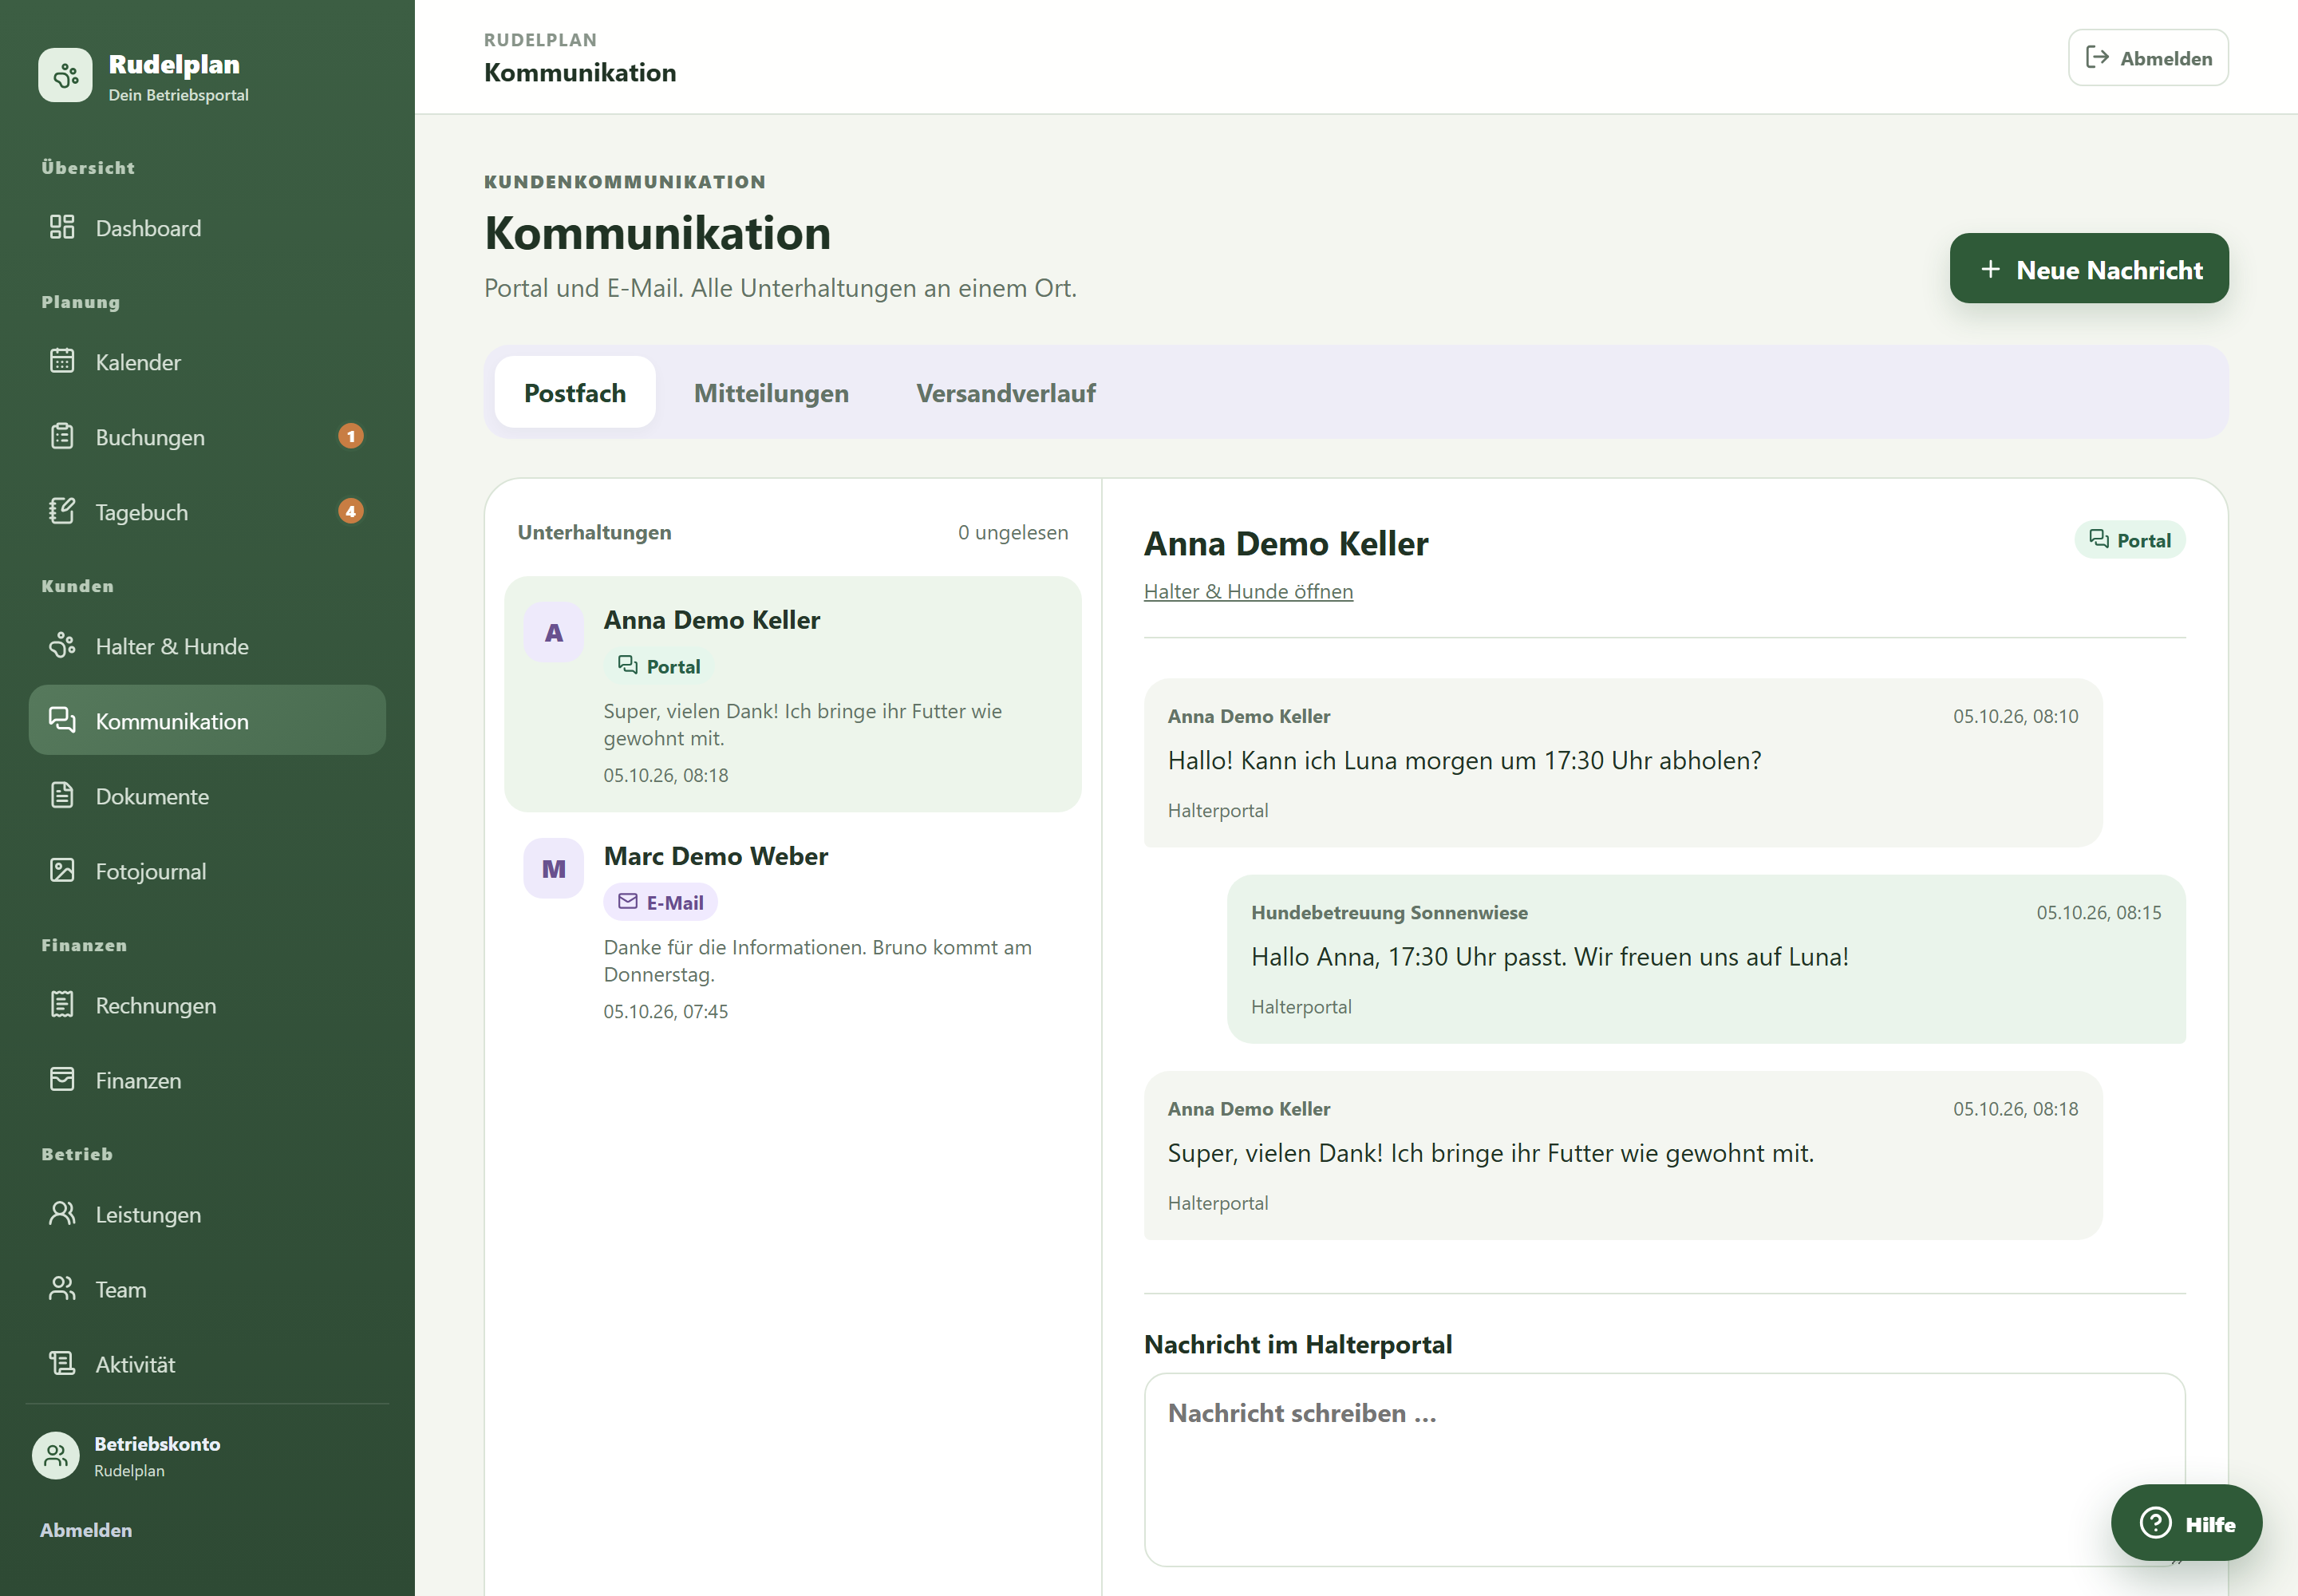Click the Team people icon
This screenshot has width=2298, height=1596.
(62, 1288)
